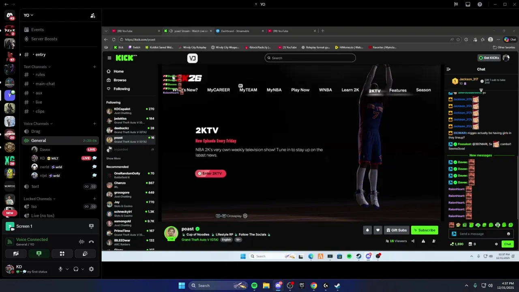Viewport: 519px width, 292px height.
Task: Select the entry text channel
Action: [41, 54]
